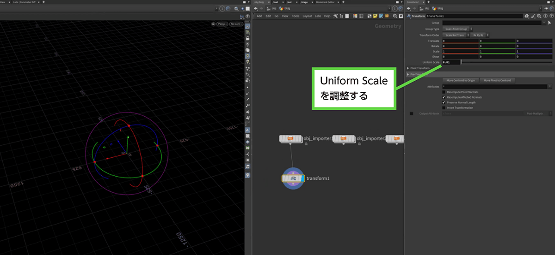Click the gear icon in the Transform parameter header
The height and width of the screenshot is (255, 555).
point(526,16)
